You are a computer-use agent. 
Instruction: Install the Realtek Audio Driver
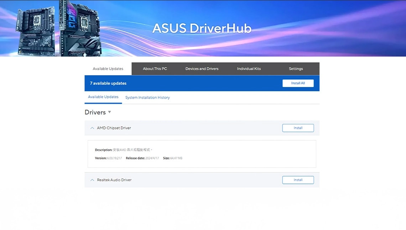[298, 180]
